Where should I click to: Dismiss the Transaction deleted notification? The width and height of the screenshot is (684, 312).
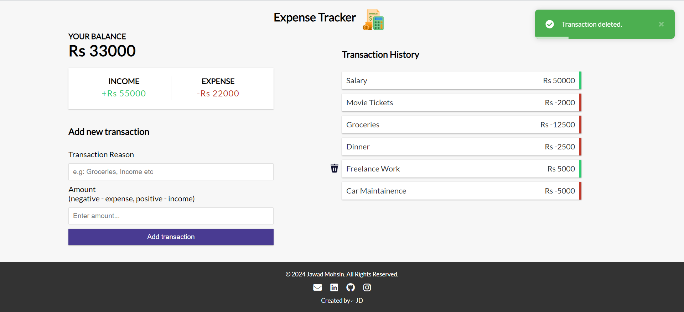pyautogui.click(x=661, y=24)
